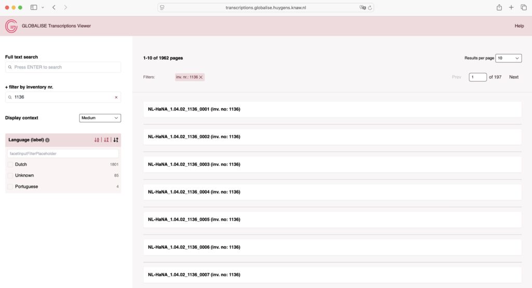The image size is (532, 288).
Task: Click the inventory number filter field
Action: [63, 97]
